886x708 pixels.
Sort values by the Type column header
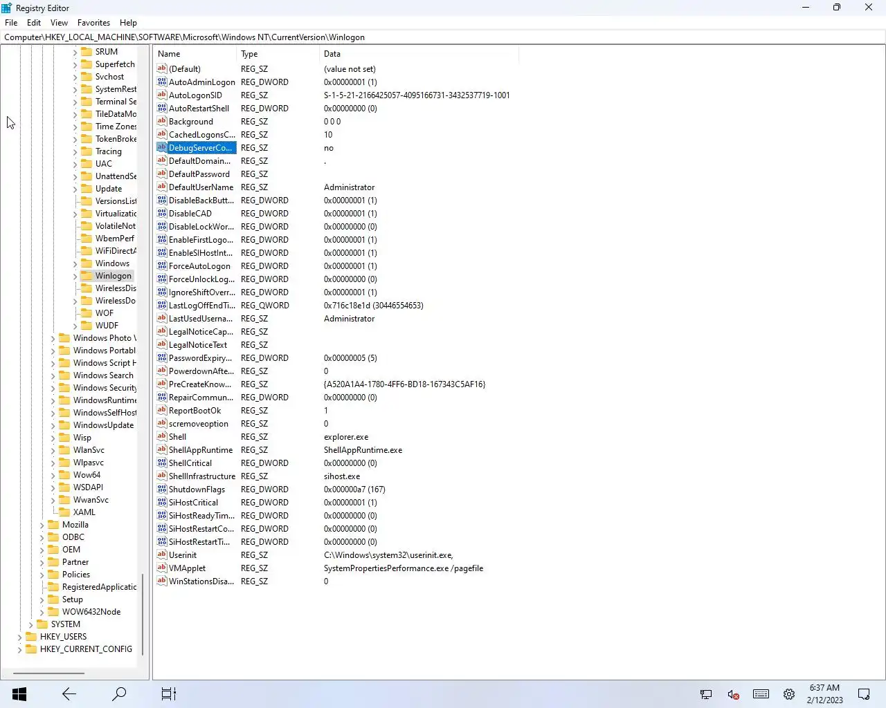click(x=278, y=53)
